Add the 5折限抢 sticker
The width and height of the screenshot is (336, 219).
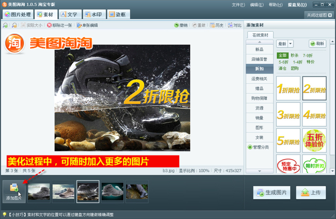pos(288,141)
